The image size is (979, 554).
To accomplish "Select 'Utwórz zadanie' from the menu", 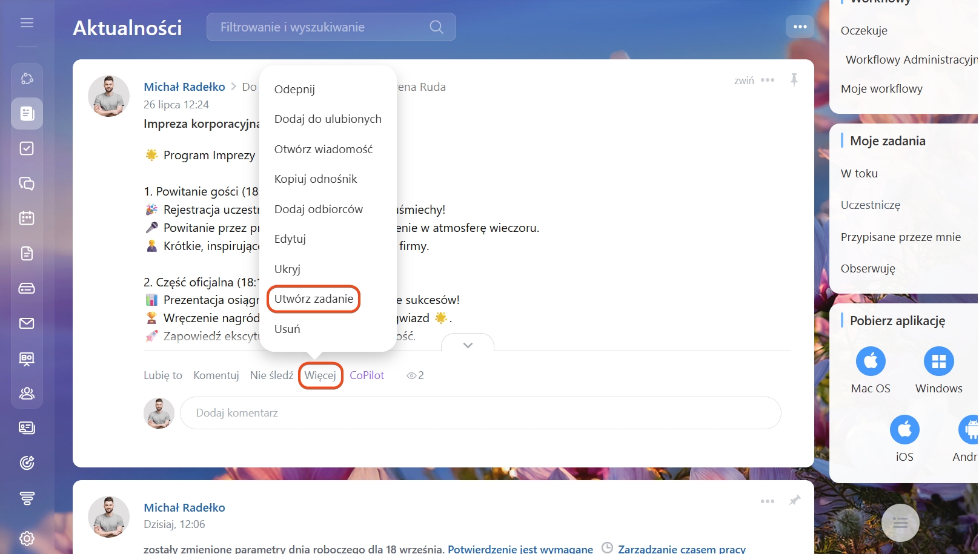I will (x=313, y=299).
